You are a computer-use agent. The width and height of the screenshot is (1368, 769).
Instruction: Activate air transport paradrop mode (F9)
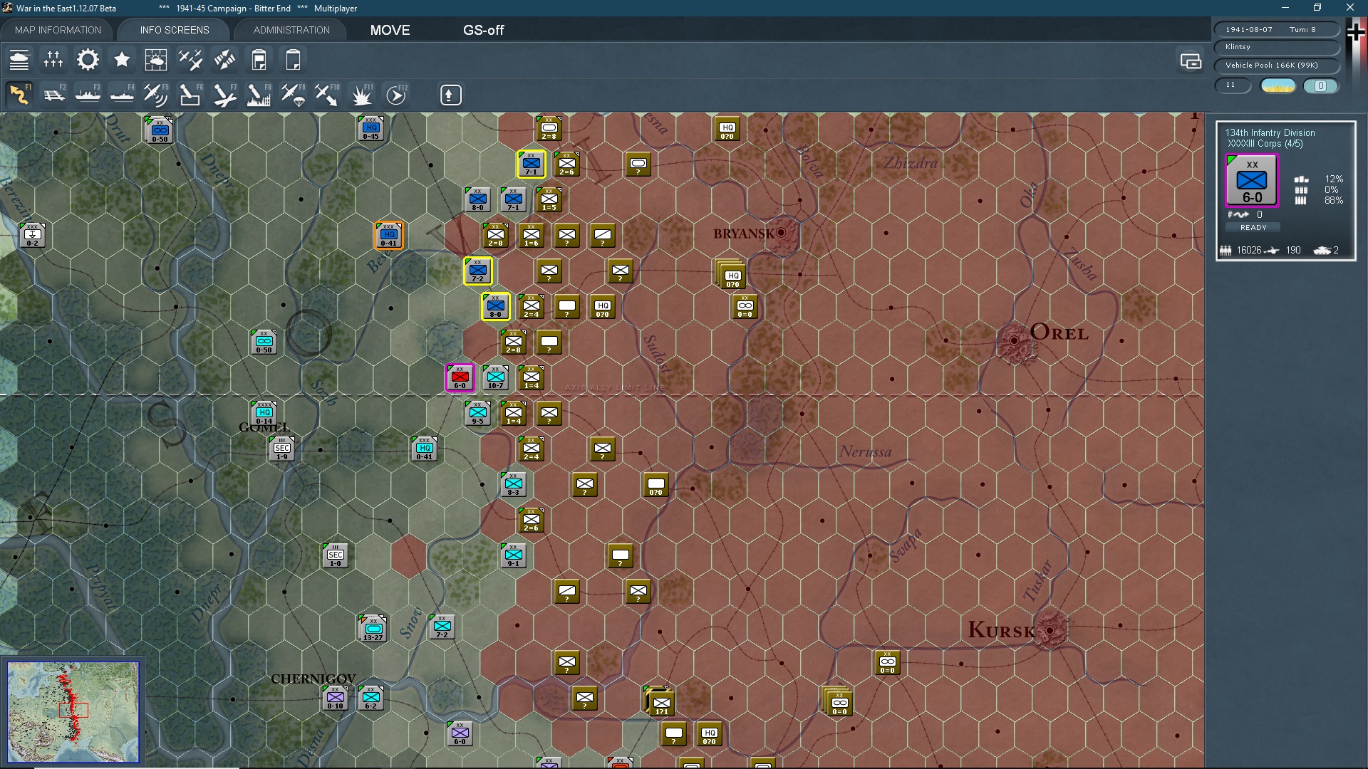point(293,95)
